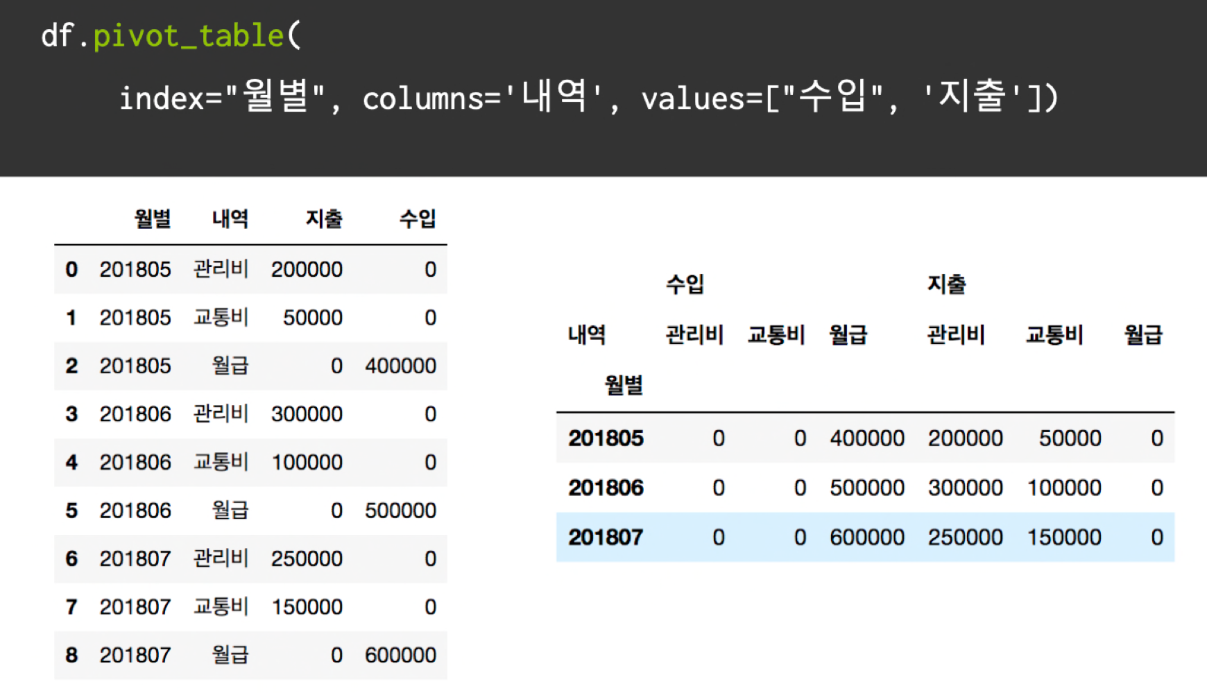Image resolution: width=1207 pixels, height=693 pixels.
Task: Select 교통비 sub-column under 지출 in pivot
Action: [x=1054, y=334]
